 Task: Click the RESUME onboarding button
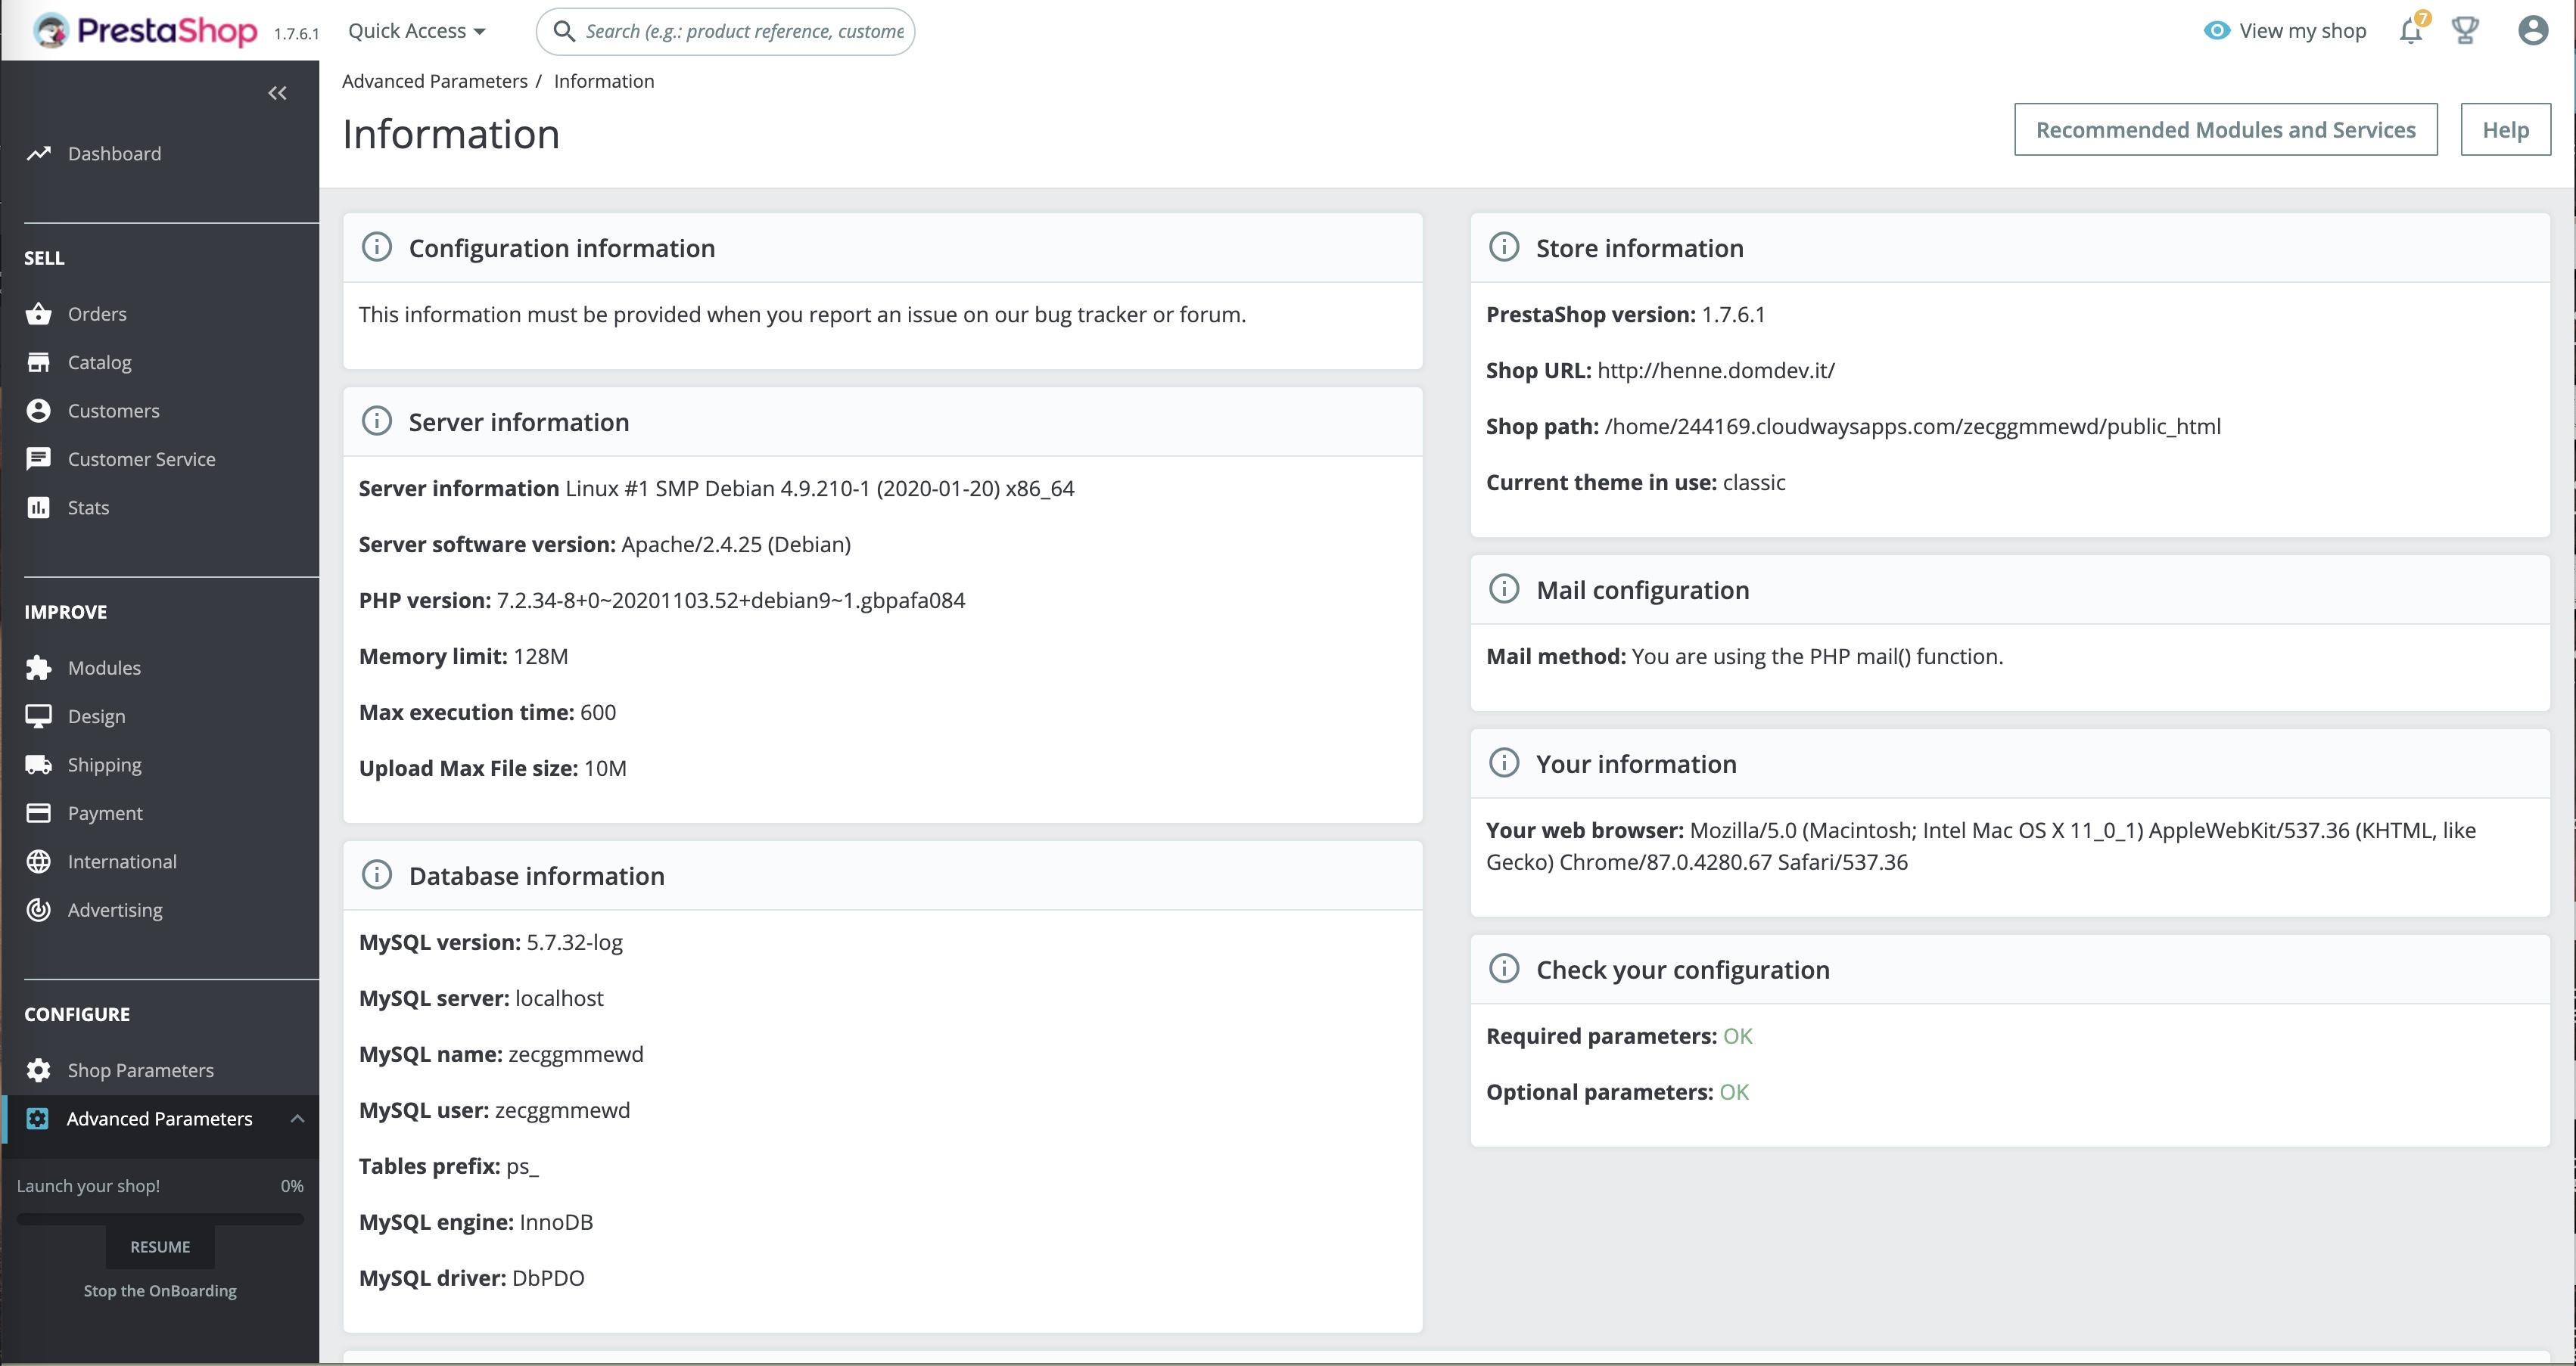[x=160, y=1246]
